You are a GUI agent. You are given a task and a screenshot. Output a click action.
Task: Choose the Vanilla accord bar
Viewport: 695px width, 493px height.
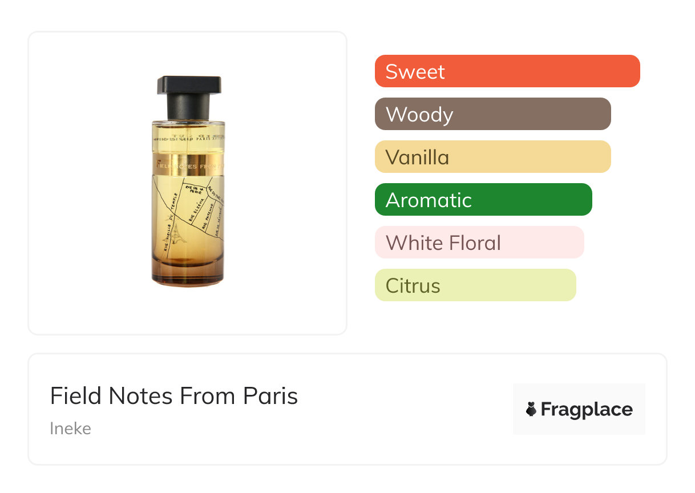(493, 157)
